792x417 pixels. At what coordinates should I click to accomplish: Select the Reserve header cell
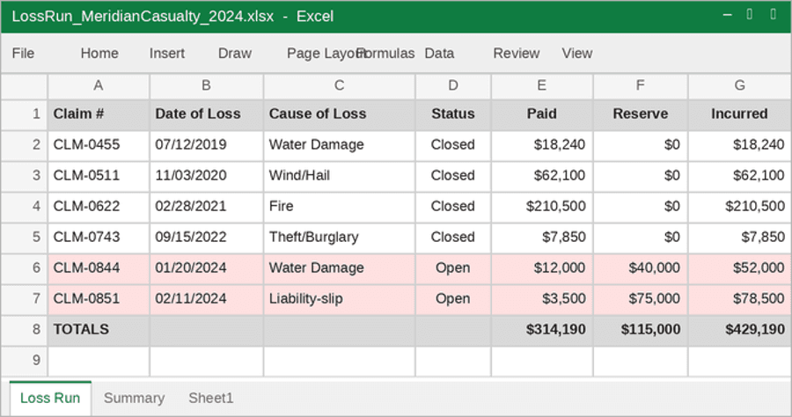pyautogui.click(x=641, y=114)
